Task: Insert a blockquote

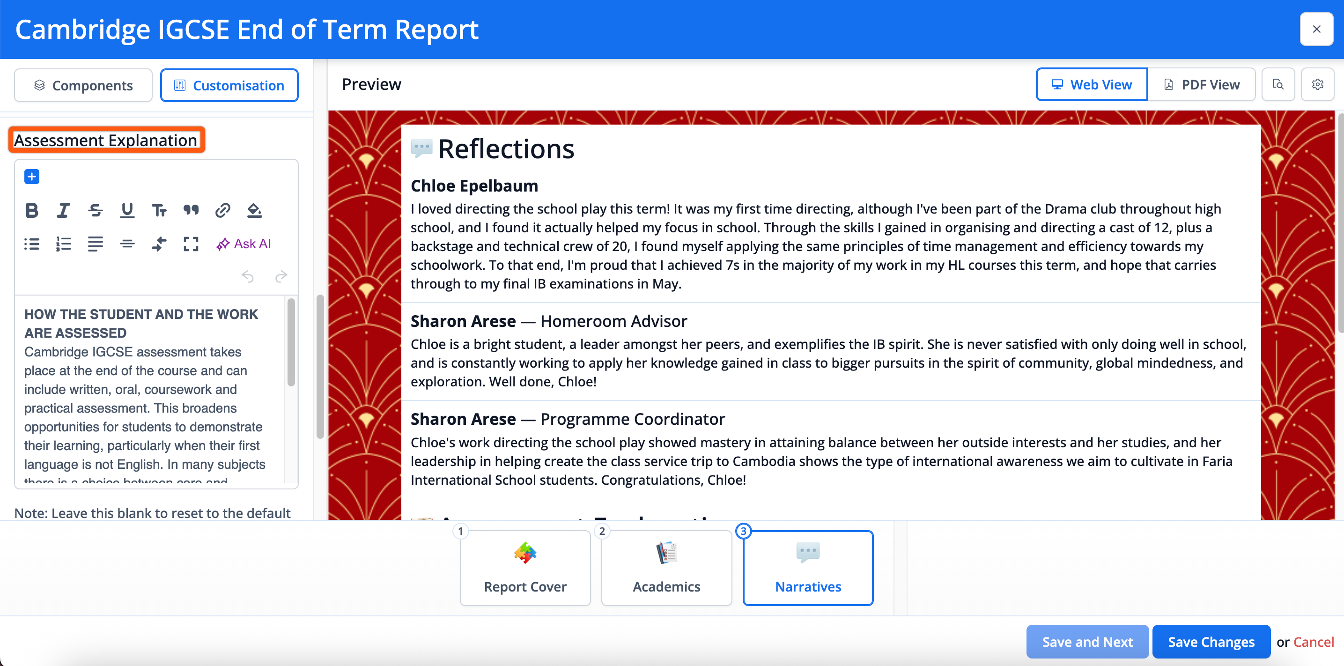Action: 191,210
